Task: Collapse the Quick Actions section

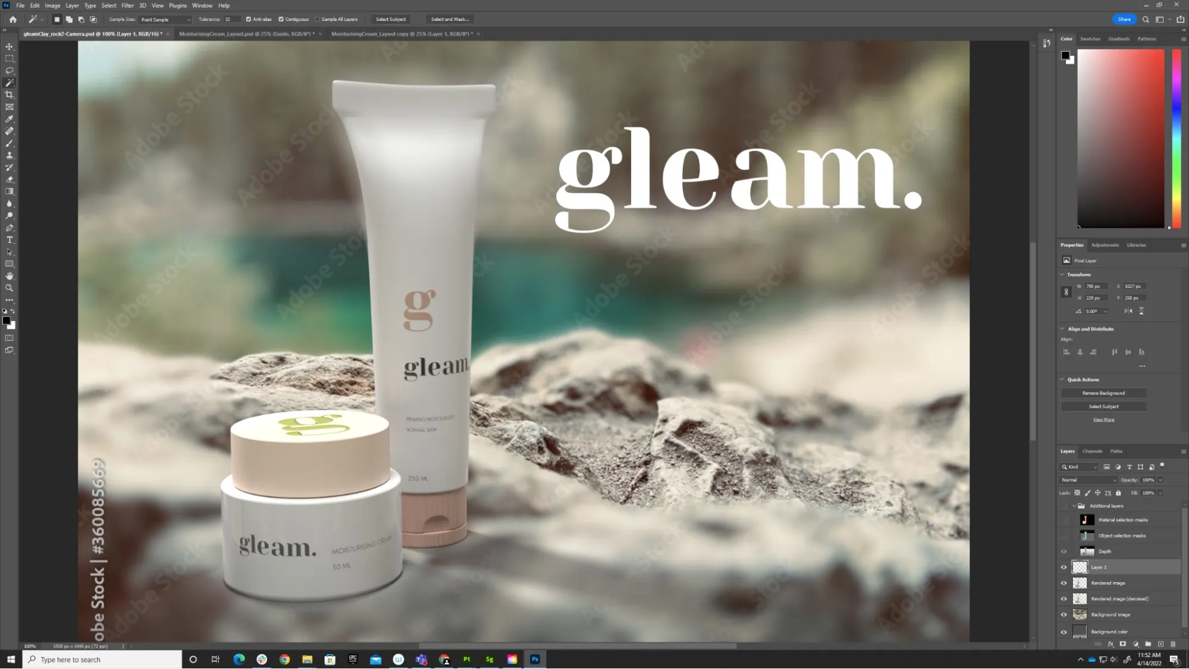Action: point(1062,379)
